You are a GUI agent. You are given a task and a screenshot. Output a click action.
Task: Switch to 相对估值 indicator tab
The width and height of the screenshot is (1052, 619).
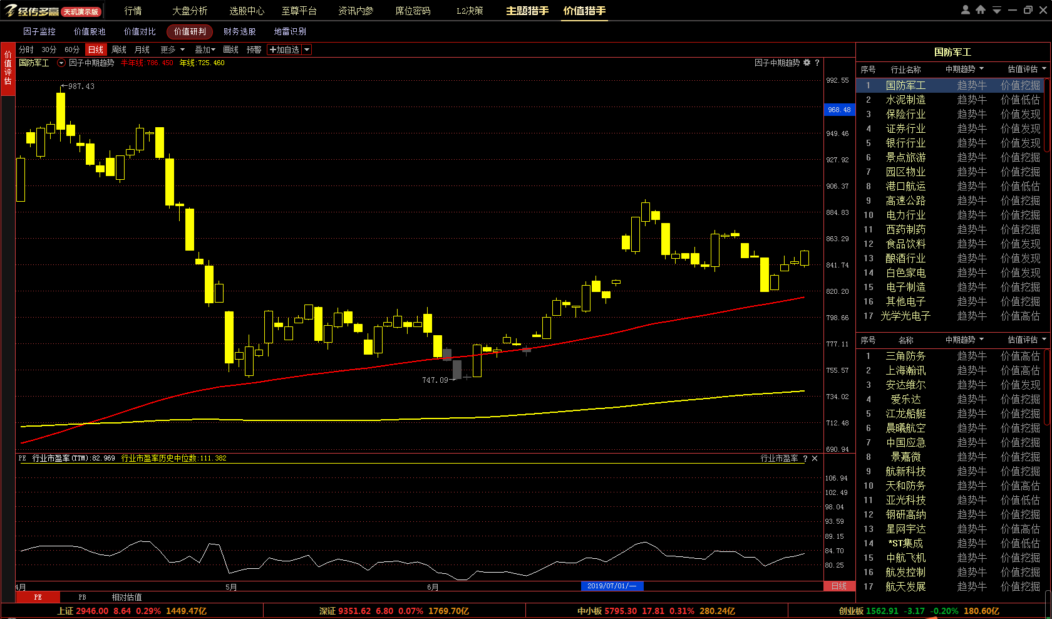[127, 597]
